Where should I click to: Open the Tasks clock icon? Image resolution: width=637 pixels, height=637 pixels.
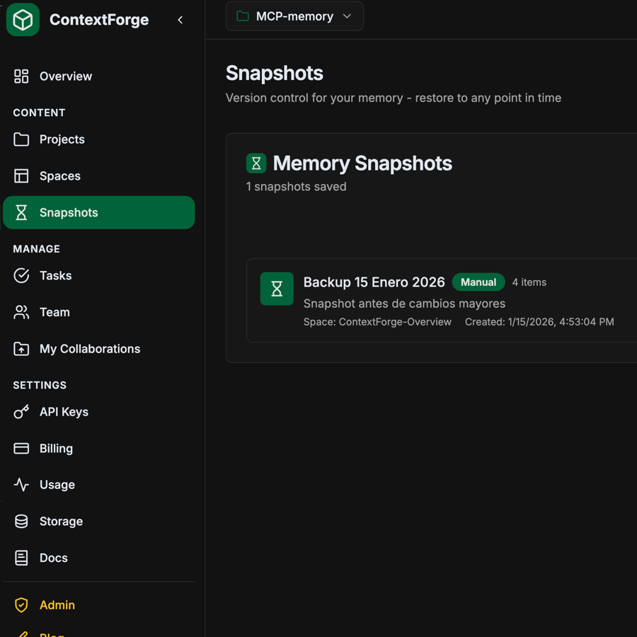pyautogui.click(x=21, y=275)
